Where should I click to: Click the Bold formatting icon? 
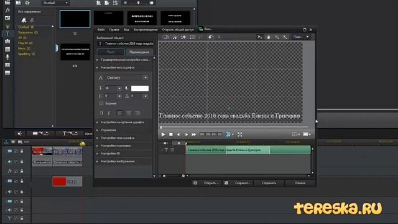(101, 113)
